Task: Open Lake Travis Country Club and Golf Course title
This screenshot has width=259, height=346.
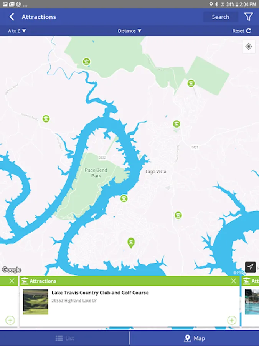Action: tap(100, 293)
